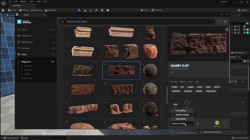250x140 pixels.
Task: Open Details panel settings gear icon
Action: (x=248, y=61)
